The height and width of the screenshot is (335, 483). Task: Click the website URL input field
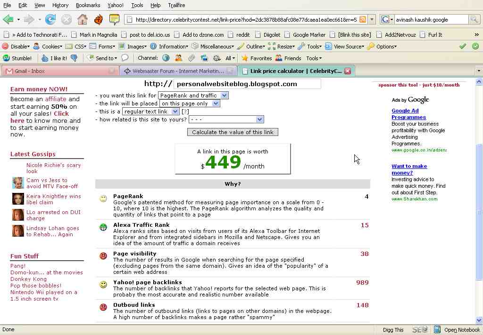[247, 84]
